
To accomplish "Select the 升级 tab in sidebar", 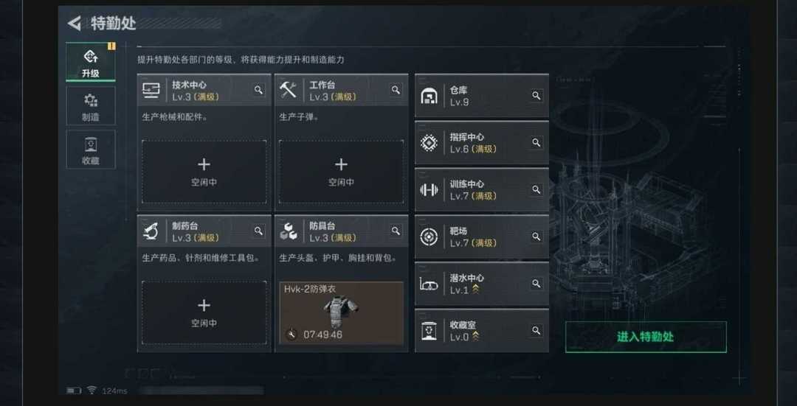I will [91, 62].
